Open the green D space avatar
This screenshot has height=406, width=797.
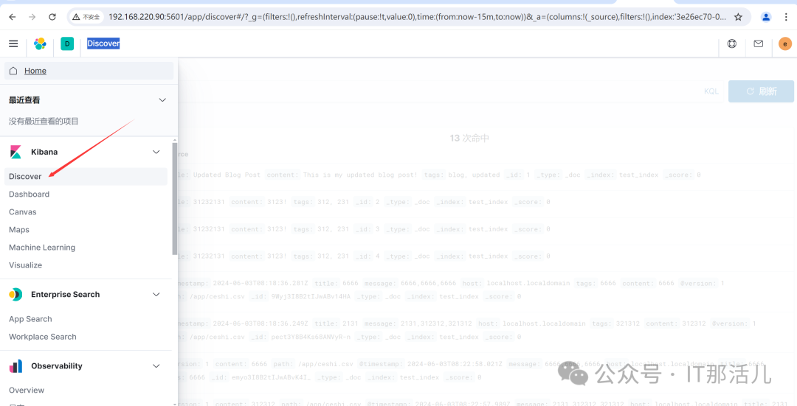(67, 43)
